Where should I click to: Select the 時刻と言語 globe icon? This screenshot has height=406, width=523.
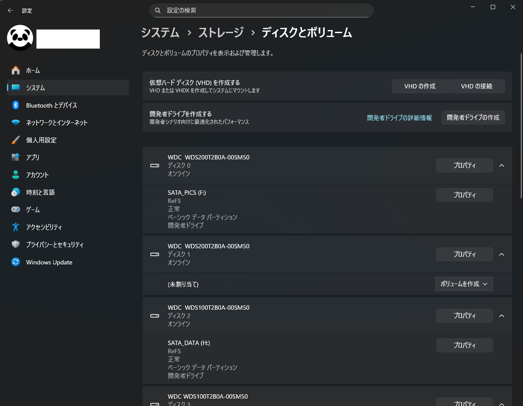16,192
